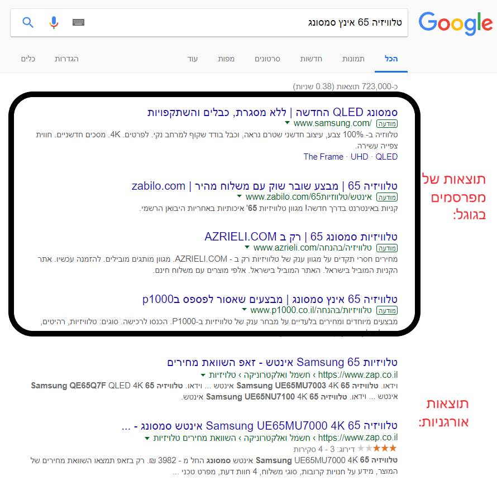Open the כלים (Tools) options
The image size is (497, 481).
point(28,59)
